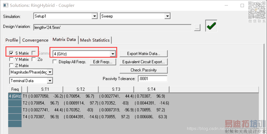Open the Setup1 simulation dropdown
Viewport: 267px width, 134px height.
click(95, 16)
